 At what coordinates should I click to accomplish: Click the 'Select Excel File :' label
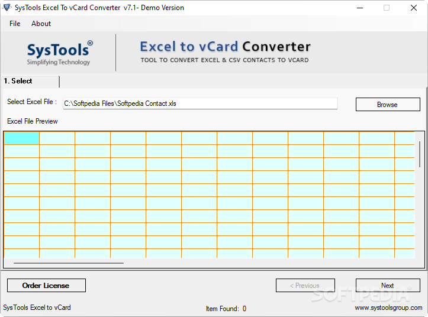coord(32,102)
